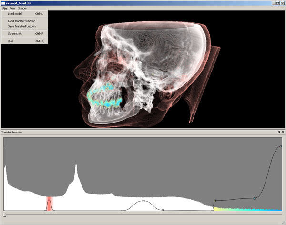Close the Transfer function dock panel
286x225 pixels.
point(283,132)
